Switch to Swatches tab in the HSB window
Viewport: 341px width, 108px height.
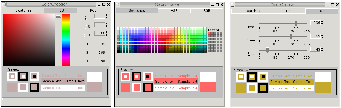[23, 10]
